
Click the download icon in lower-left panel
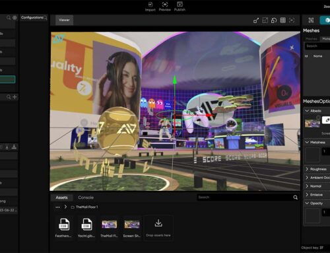tap(14, 147)
